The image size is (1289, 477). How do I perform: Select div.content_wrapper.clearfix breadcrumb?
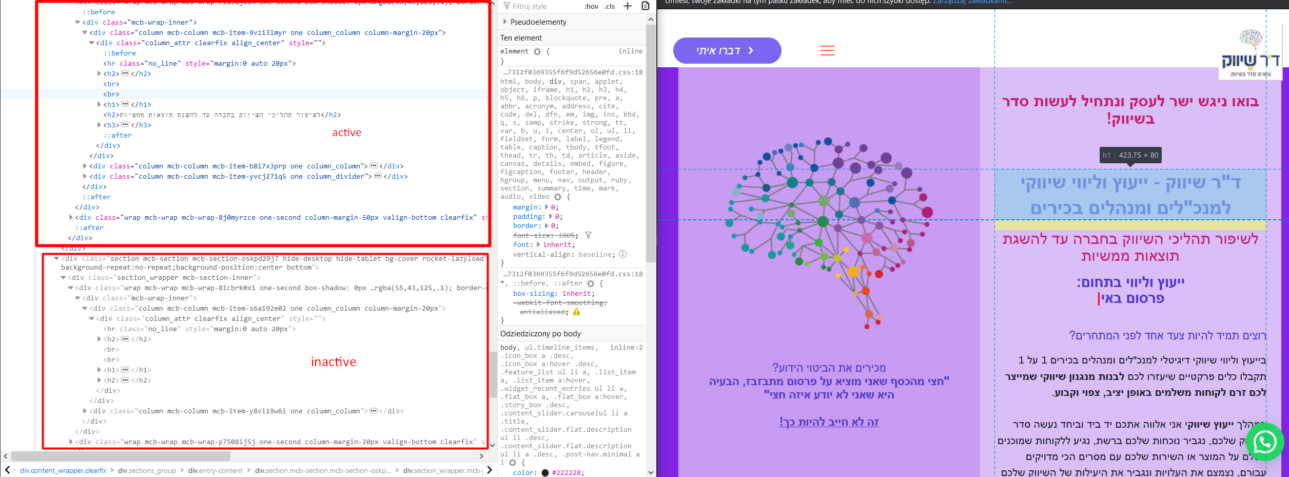pos(63,470)
